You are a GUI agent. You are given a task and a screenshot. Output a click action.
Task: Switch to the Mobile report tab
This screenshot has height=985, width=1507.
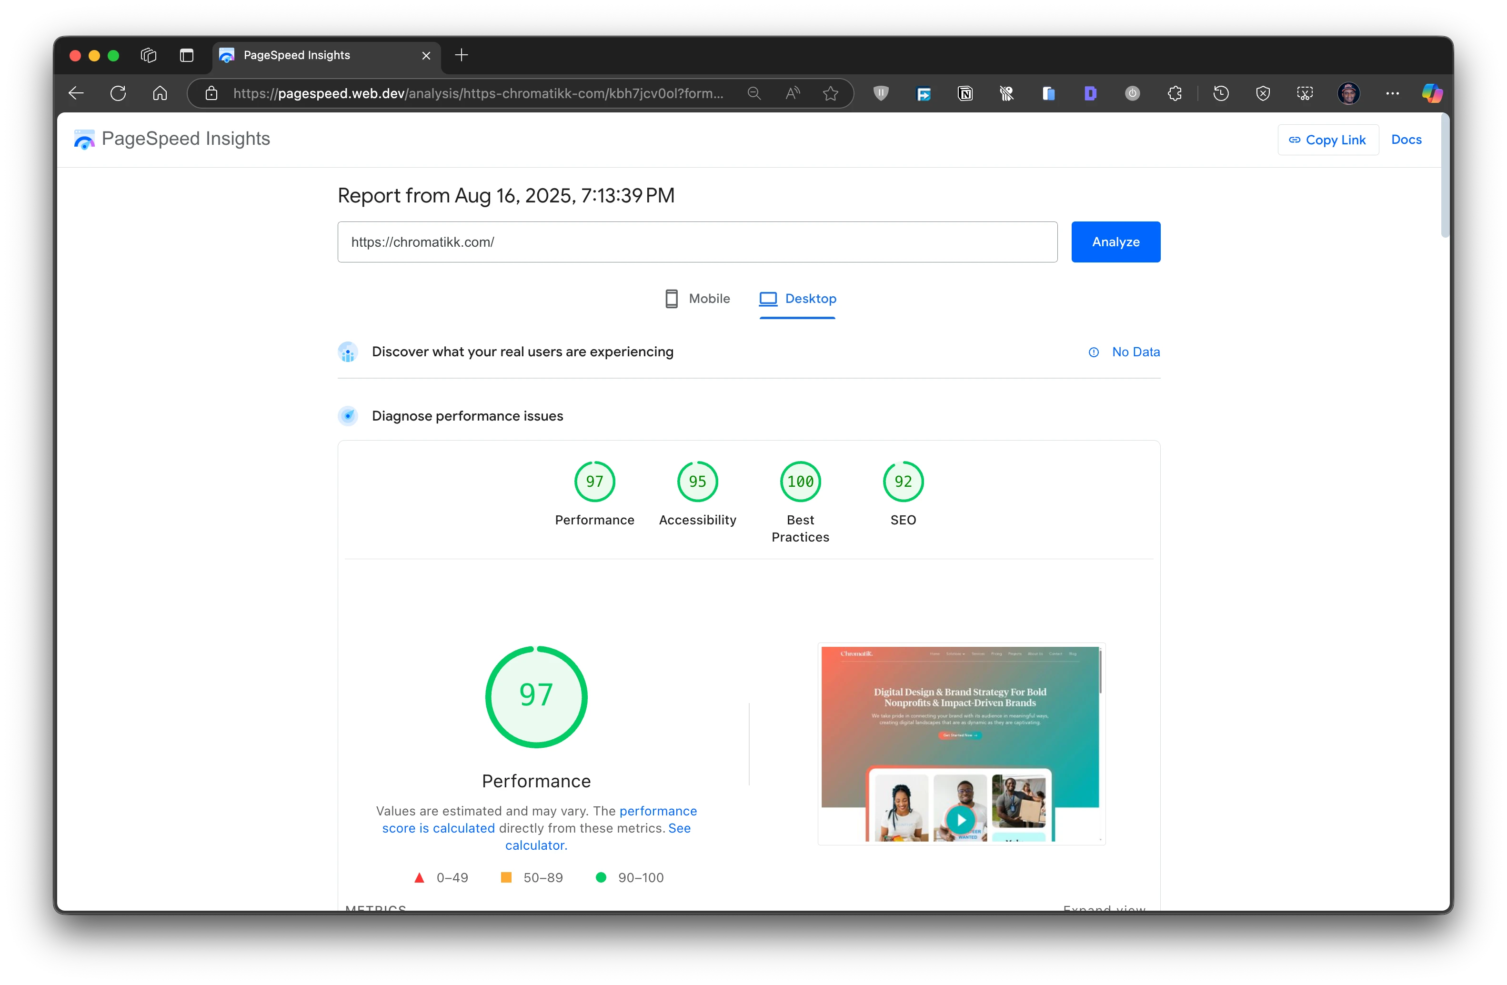click(698, 299)
